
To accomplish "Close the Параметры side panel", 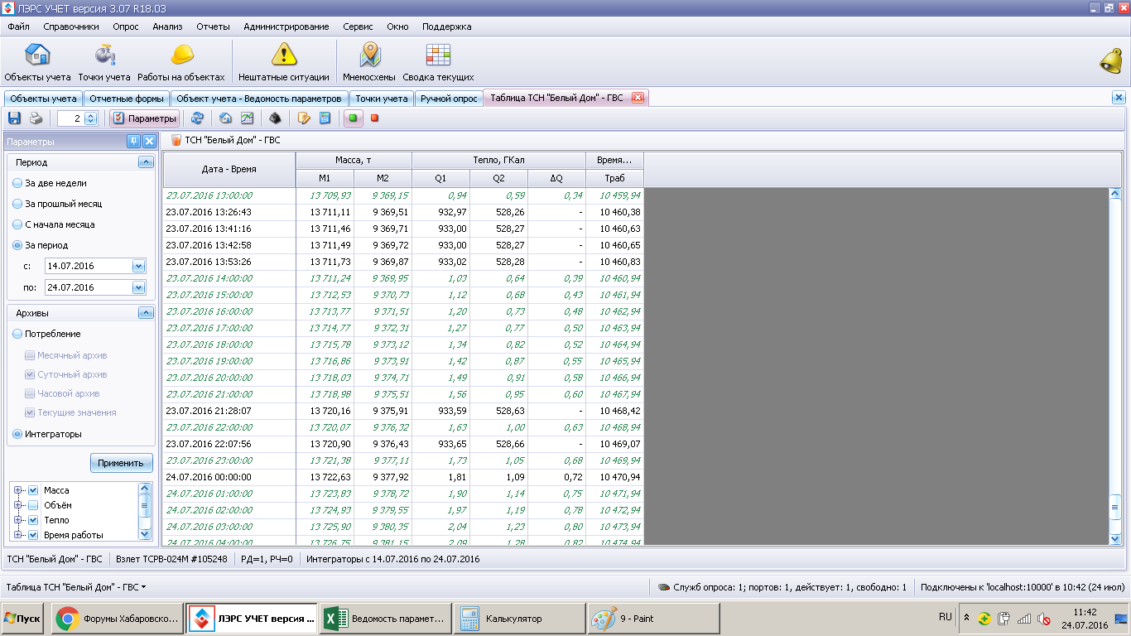I will click(x=149, y=142).
